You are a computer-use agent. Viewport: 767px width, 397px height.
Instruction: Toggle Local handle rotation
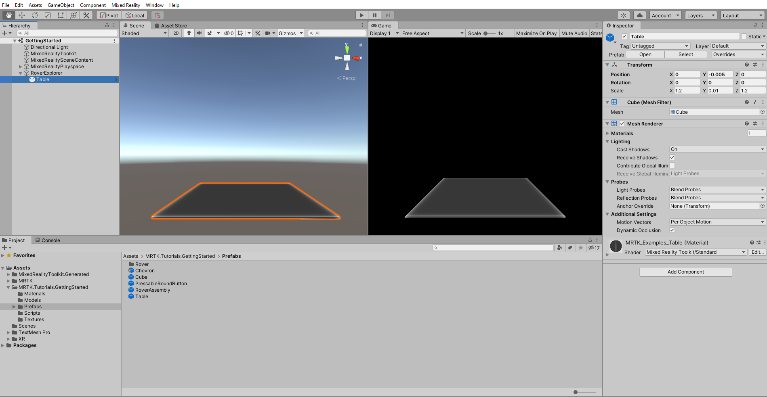click(x=135, y=15)
